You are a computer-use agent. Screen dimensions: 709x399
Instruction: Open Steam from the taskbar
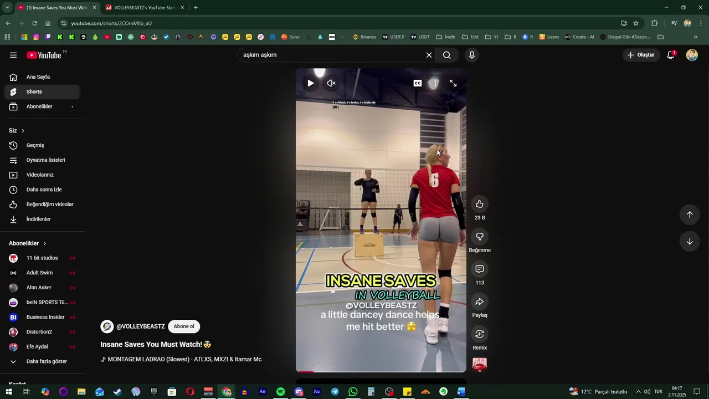point(117,392)
